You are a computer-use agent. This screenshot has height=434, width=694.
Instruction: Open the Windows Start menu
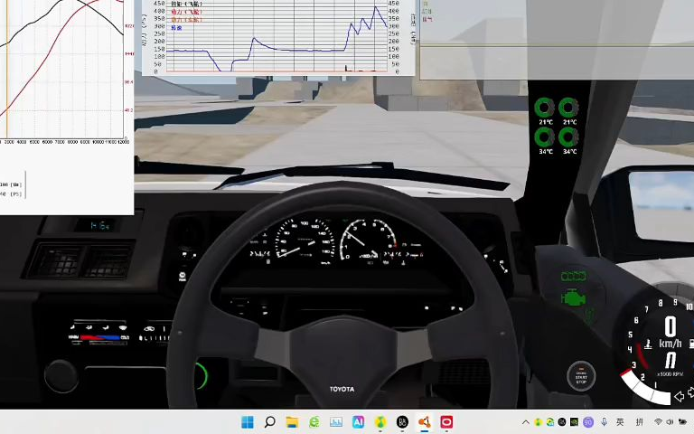(x=248, y=422)
